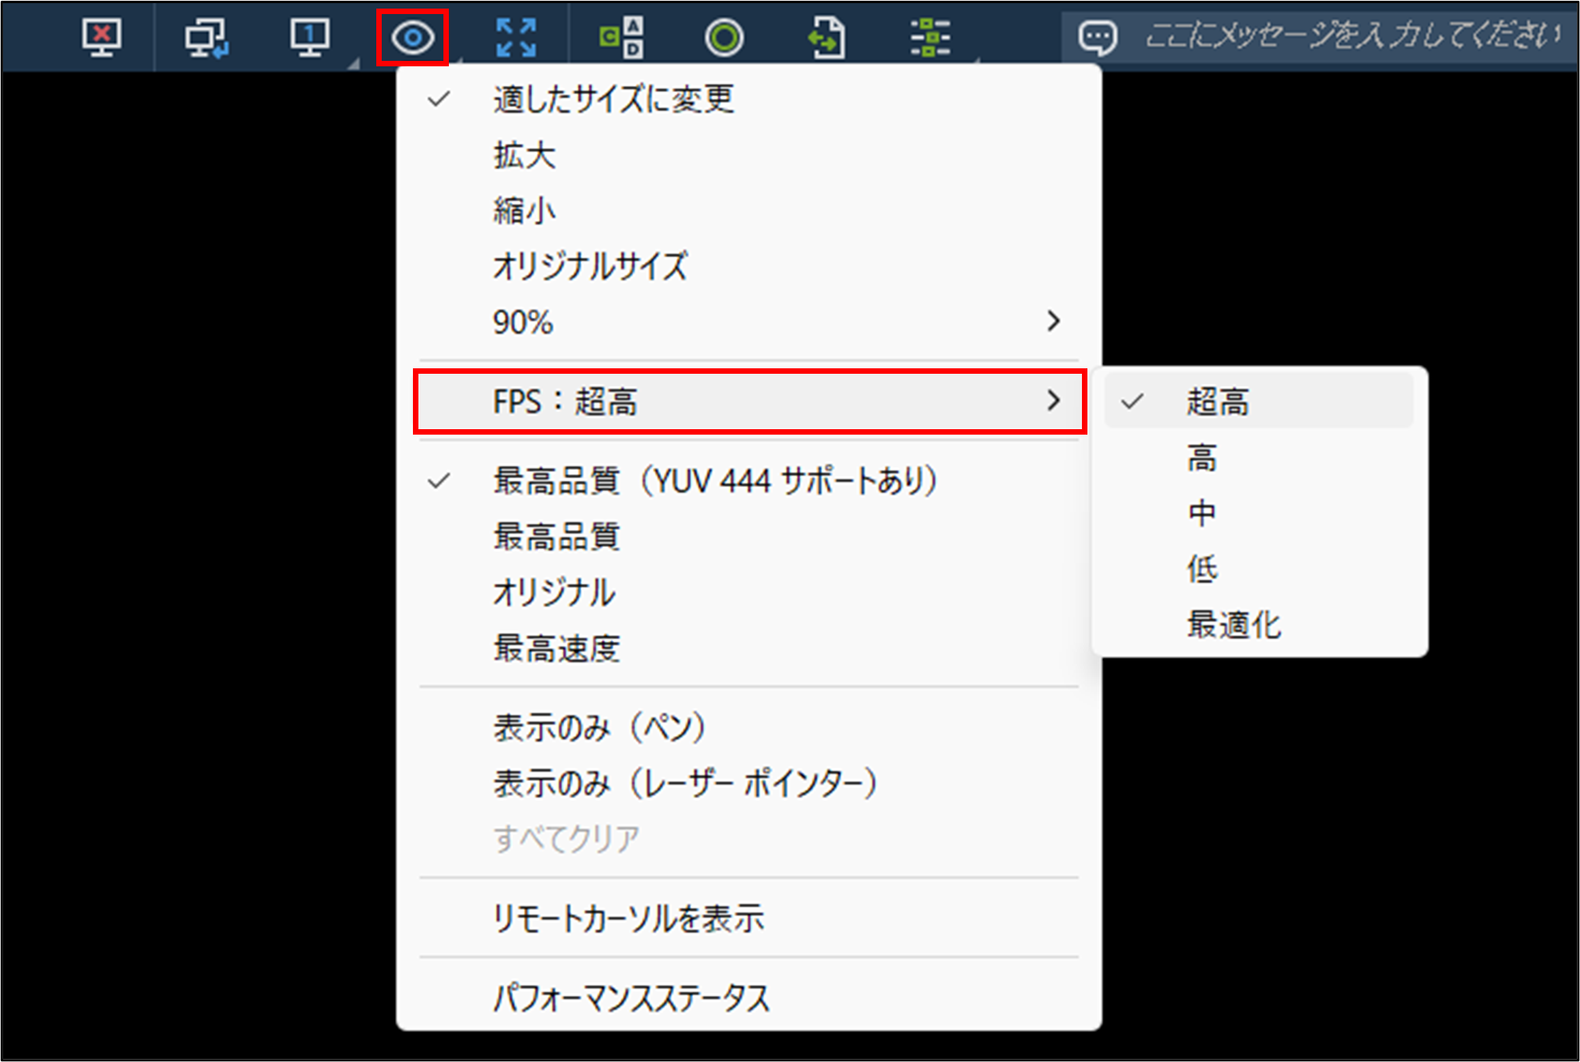Start session recording with the circle icon

click(724, 37)
